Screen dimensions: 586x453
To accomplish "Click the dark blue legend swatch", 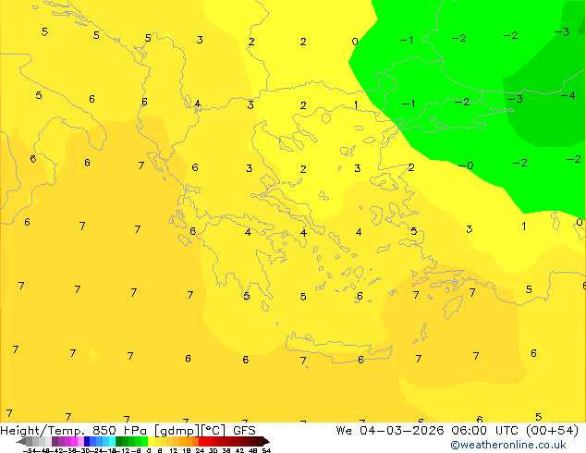I will pyautogui.click(x=87, y=441).
